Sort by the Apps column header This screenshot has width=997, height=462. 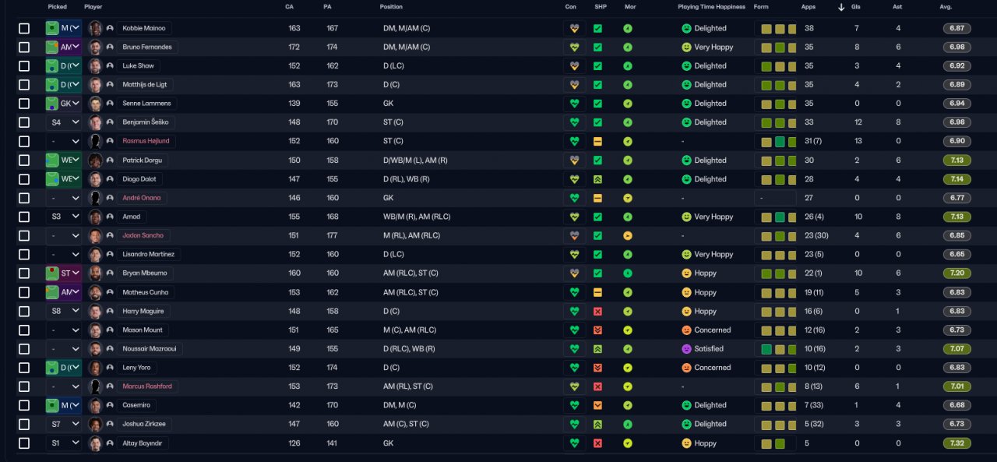pyautogui.click(x=809, y=7)
